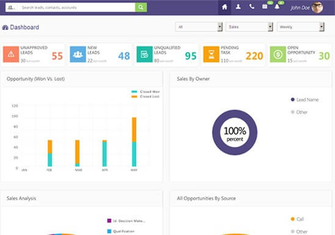Image resolution: width=335 pixels, height=235 pixels.
Task: Click the New Leads count 48
Action: click(124, 56)
